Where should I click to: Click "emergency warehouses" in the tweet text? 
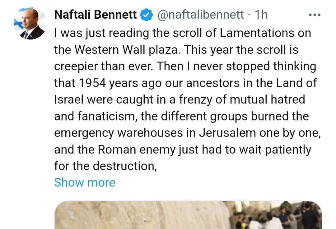pos(118,133)
